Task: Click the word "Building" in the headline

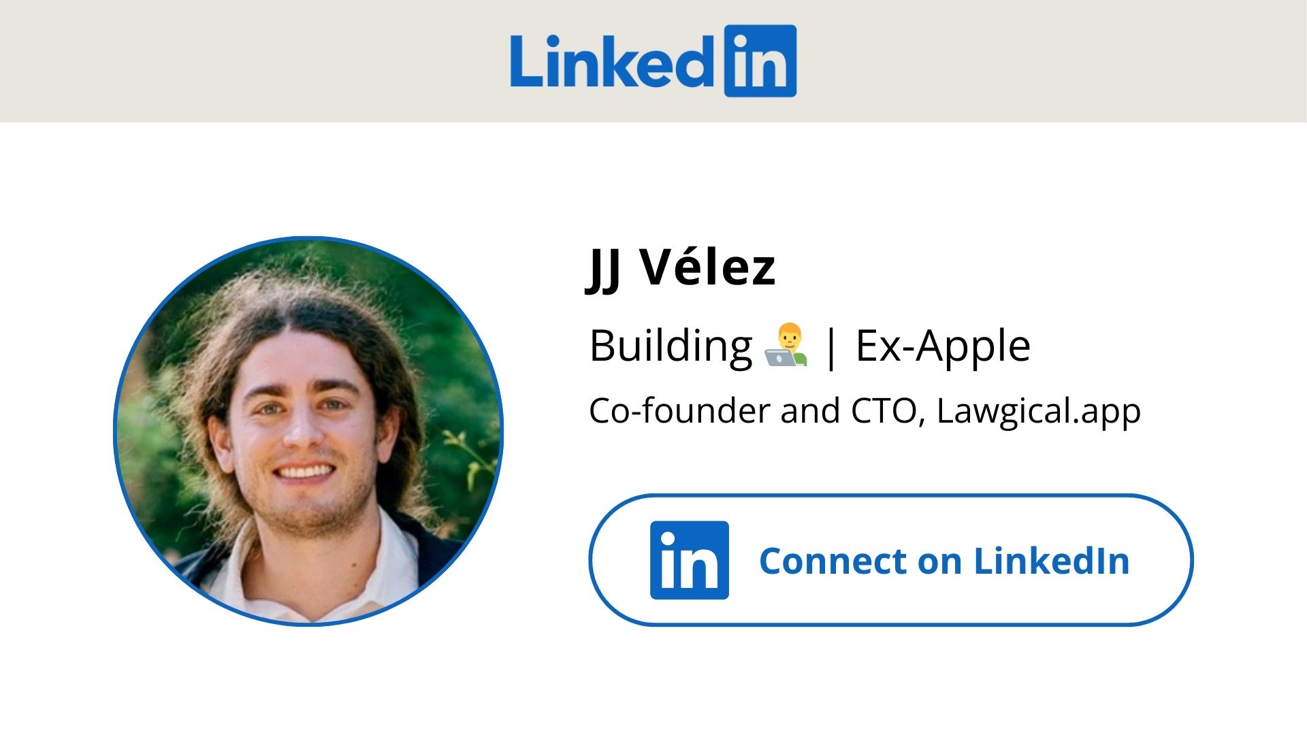Action: [671, 346]
